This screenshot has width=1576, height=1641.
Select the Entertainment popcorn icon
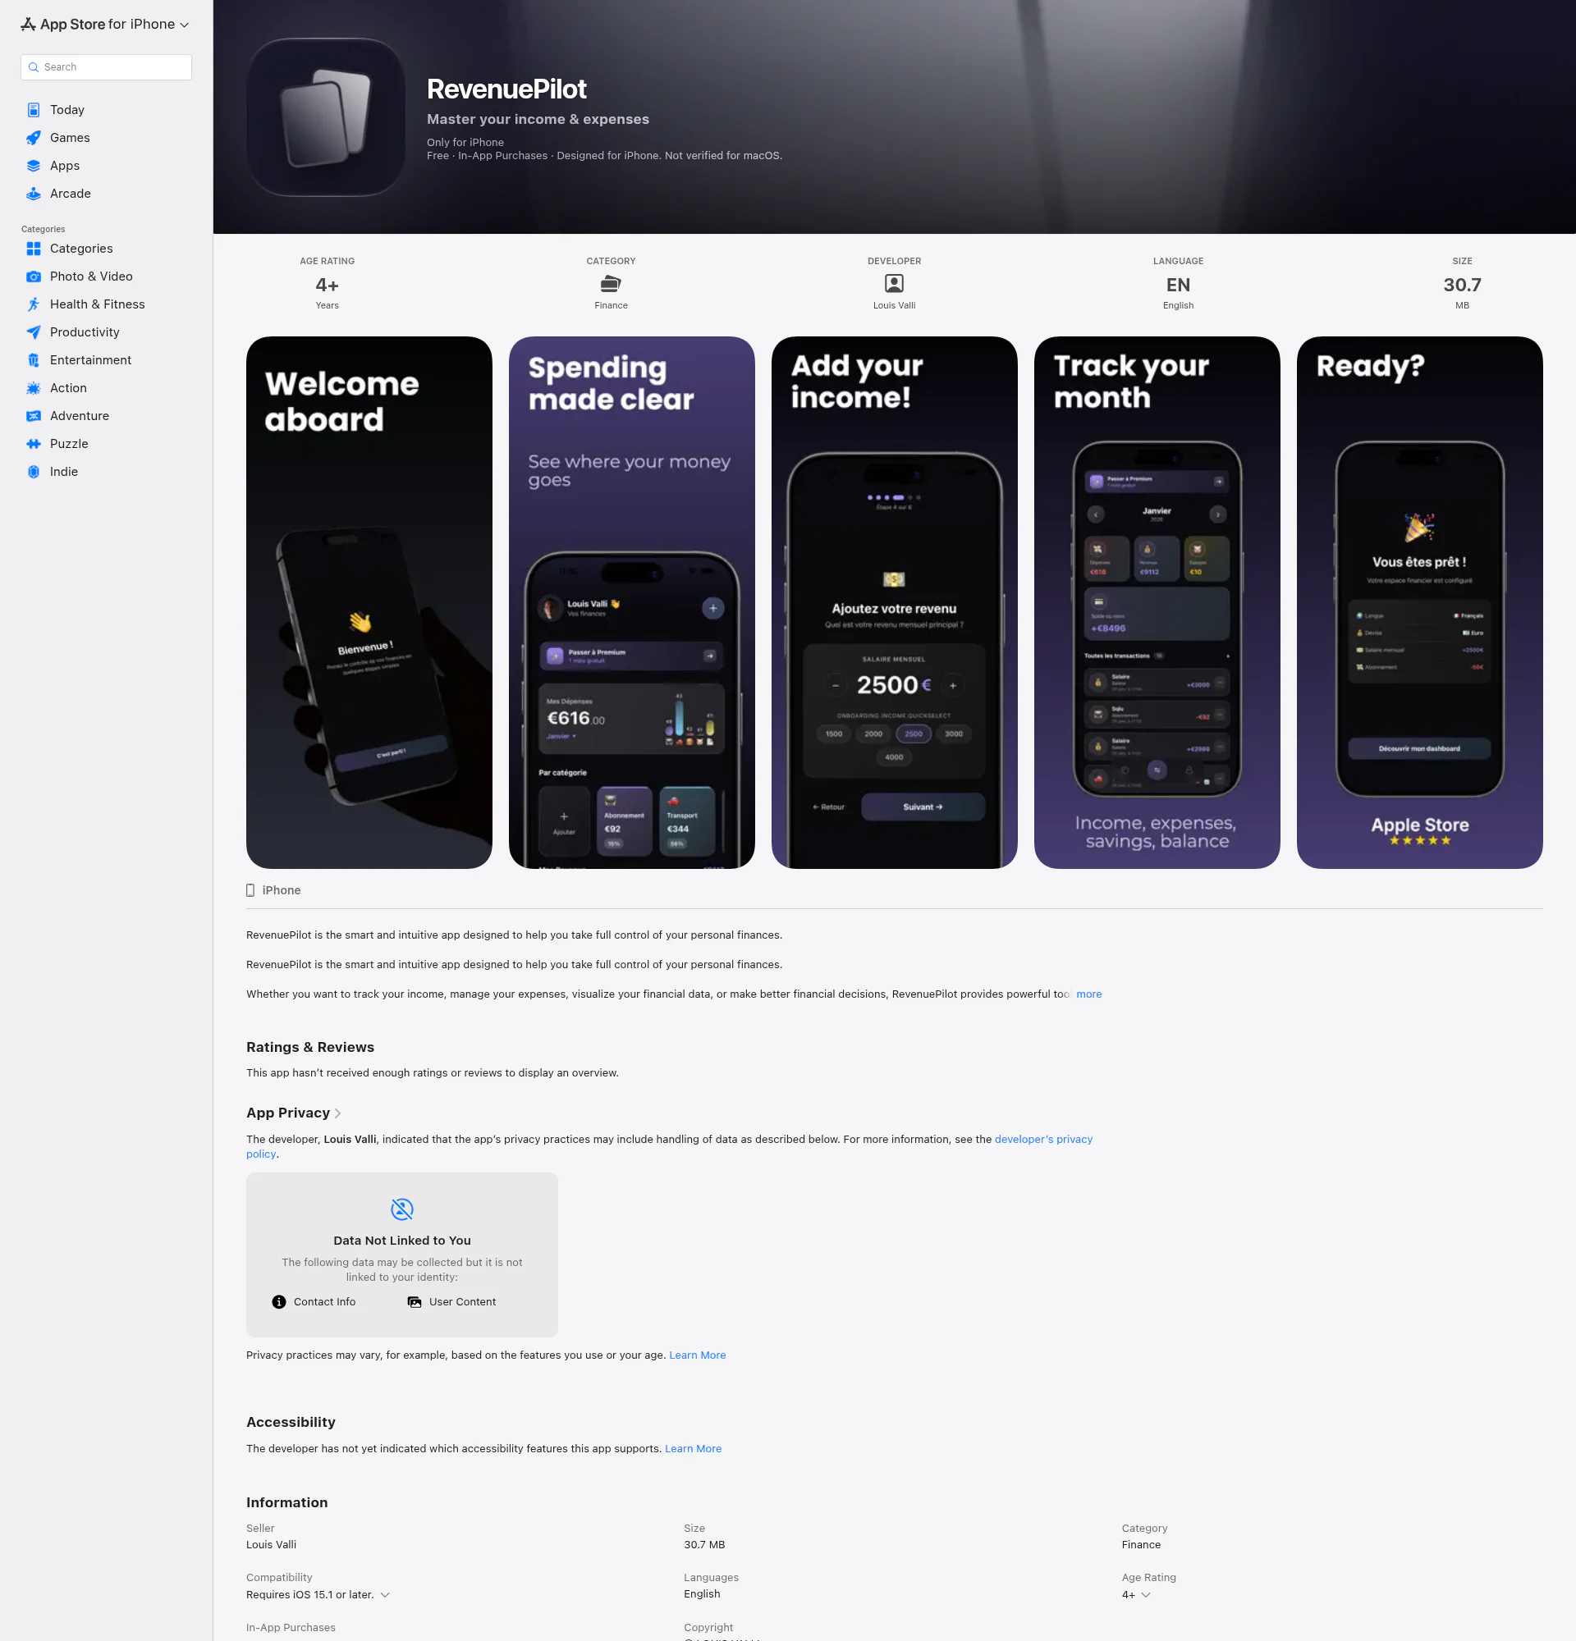click(34, 360)
